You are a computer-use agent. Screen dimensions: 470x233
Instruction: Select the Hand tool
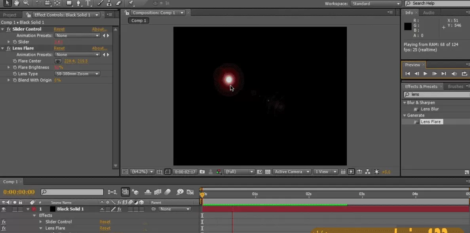(x=17, y=3)
